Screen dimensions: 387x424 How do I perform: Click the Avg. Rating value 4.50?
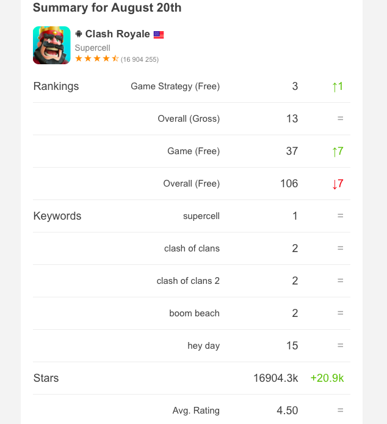pyautogui.click(x=288, y=411)
